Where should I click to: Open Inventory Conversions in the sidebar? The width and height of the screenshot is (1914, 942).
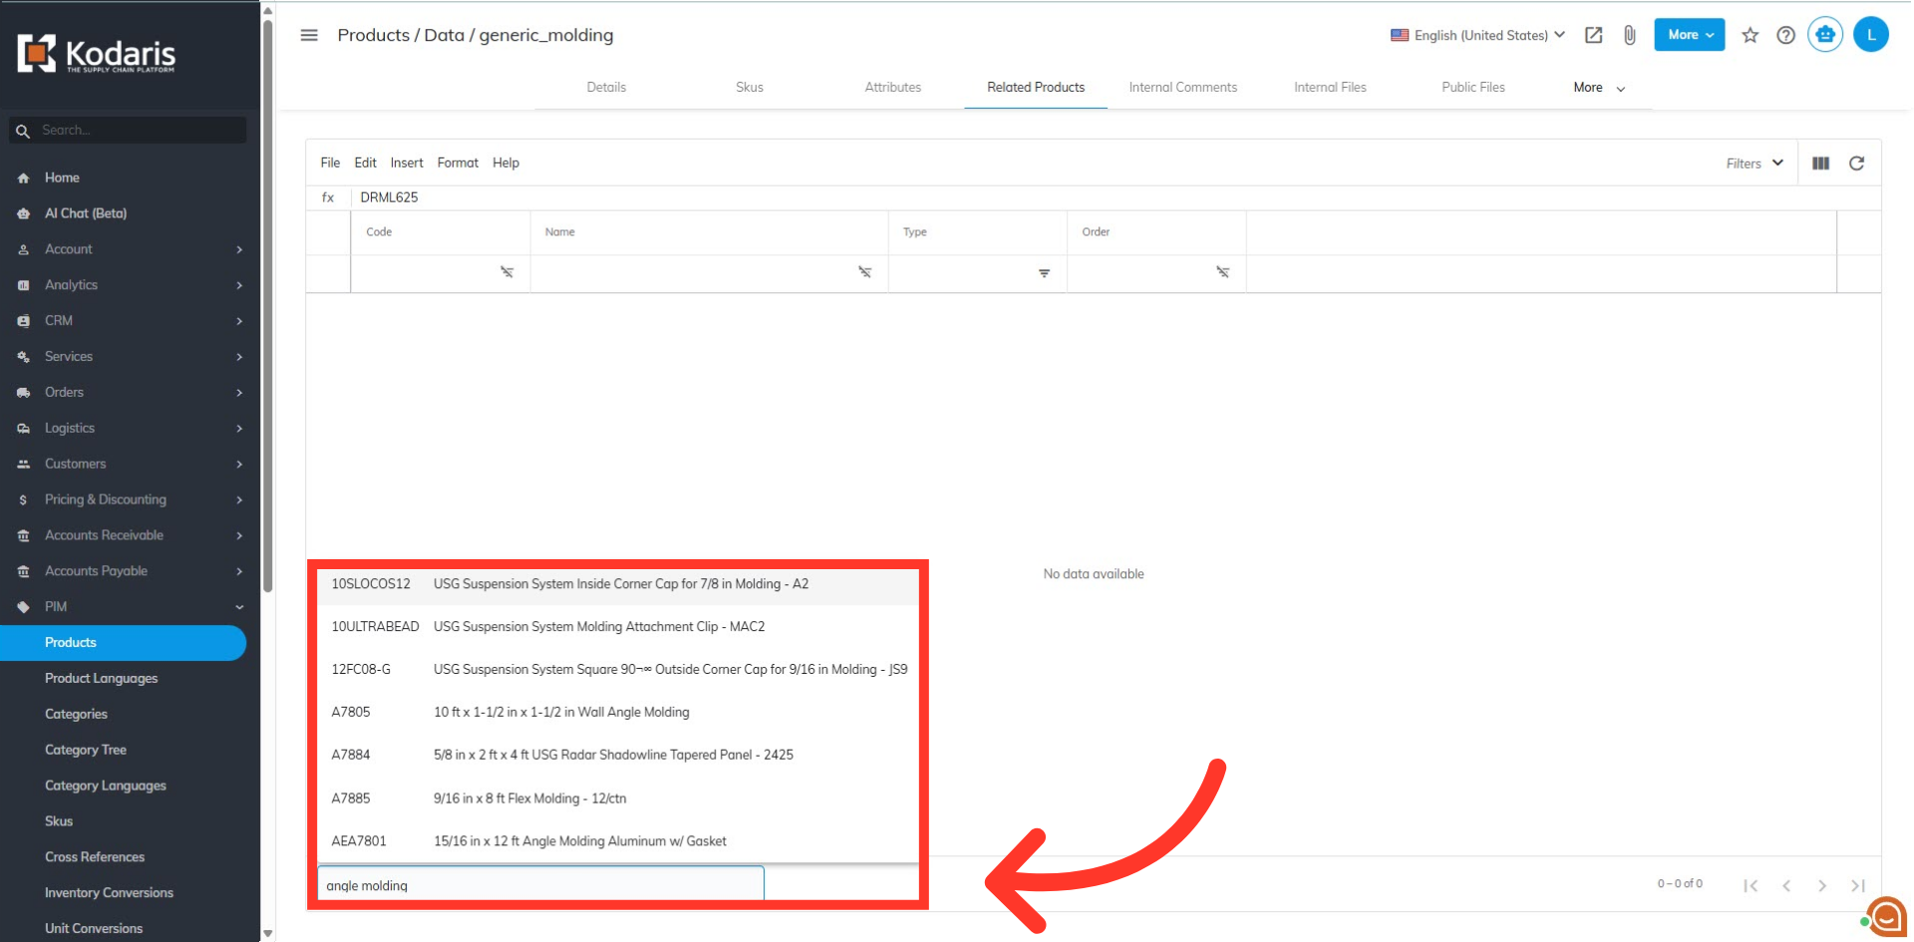click(109, 893)
